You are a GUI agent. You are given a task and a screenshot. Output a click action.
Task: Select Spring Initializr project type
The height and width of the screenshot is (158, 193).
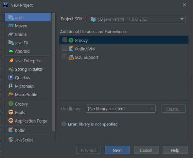(28, 69)
